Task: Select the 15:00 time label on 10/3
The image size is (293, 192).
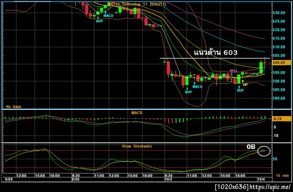Action: pos(225,176)
